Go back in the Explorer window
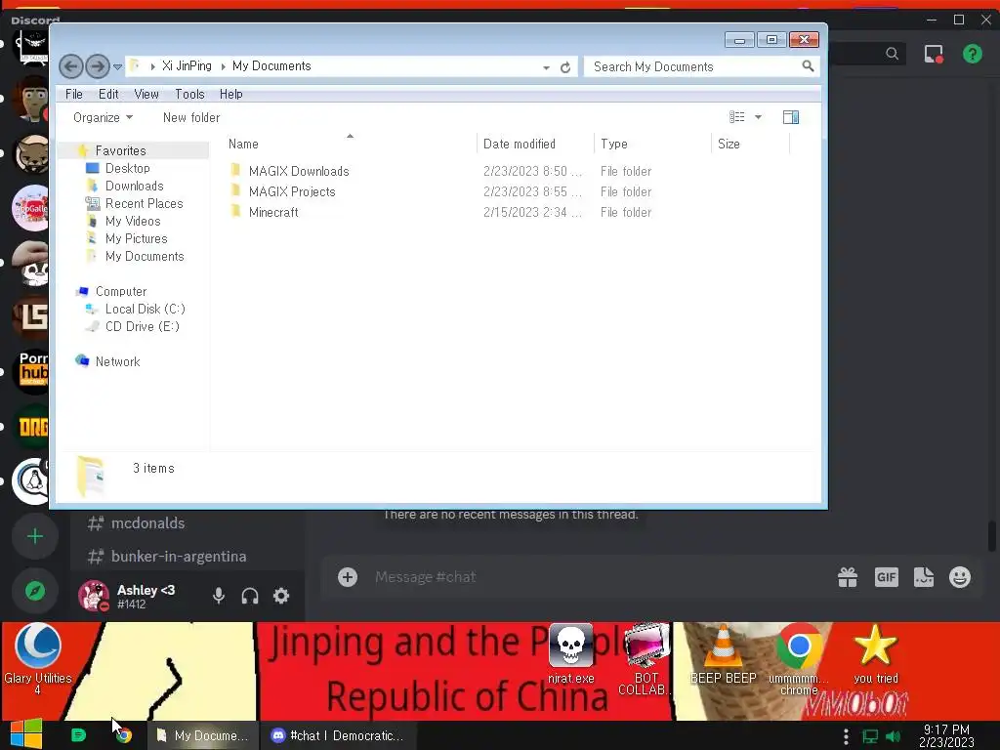 71,66
